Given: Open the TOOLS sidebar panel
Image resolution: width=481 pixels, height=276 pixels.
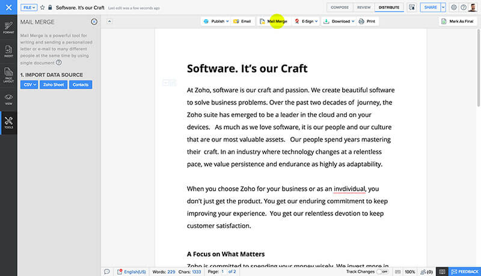Looking at the screenshot, I should (x=8, y=123).
